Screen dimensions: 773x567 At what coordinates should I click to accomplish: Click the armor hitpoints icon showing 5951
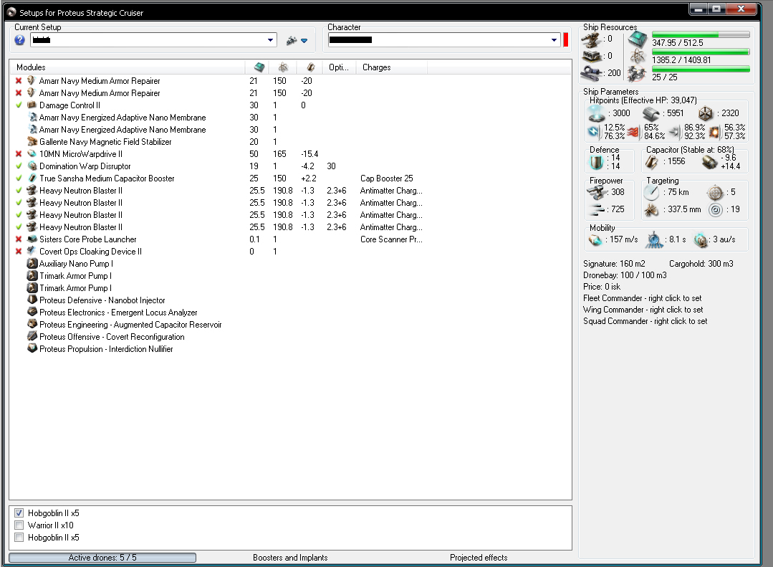[651, 113]
